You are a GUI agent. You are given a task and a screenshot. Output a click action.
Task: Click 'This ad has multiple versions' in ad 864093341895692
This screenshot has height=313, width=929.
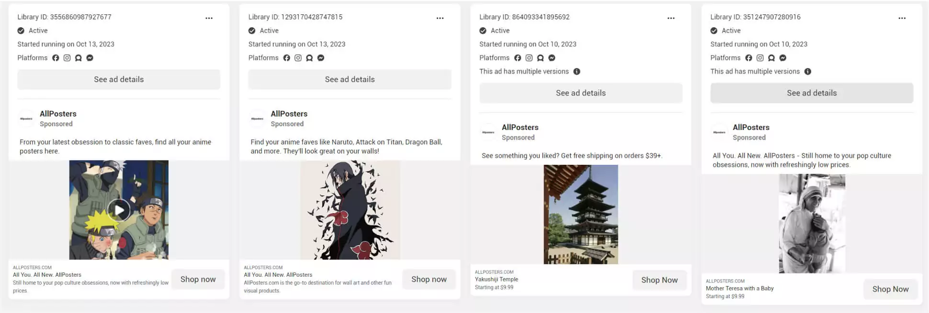point(524,72)
